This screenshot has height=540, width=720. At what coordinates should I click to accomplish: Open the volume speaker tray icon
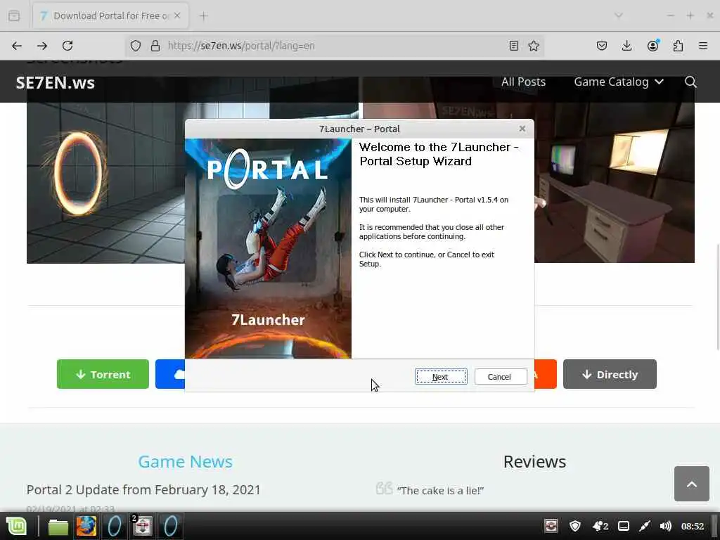(x=665, y=526)
